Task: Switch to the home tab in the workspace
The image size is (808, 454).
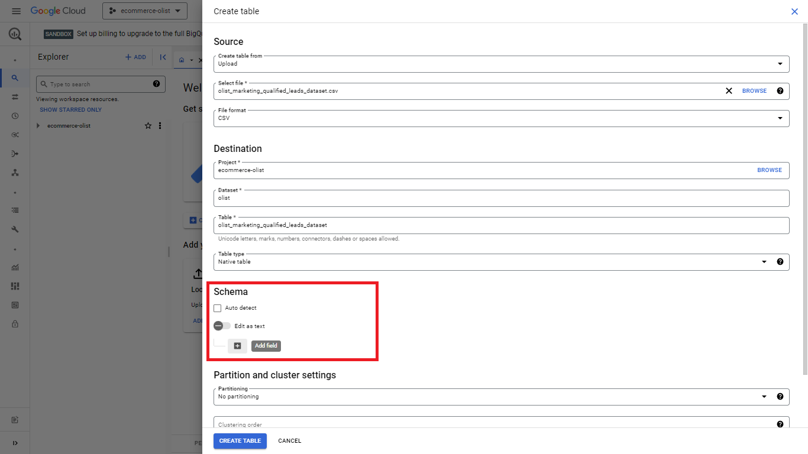Action: 182,60
